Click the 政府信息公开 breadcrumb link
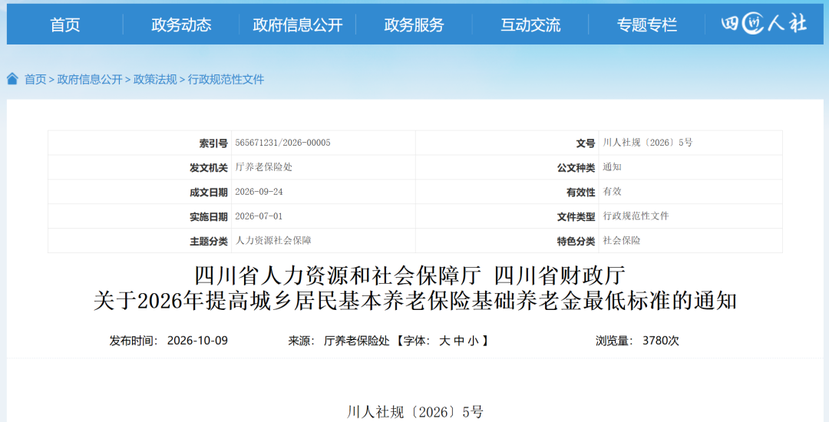This screenshot has height=422, width=829. (x=90, y=79)
